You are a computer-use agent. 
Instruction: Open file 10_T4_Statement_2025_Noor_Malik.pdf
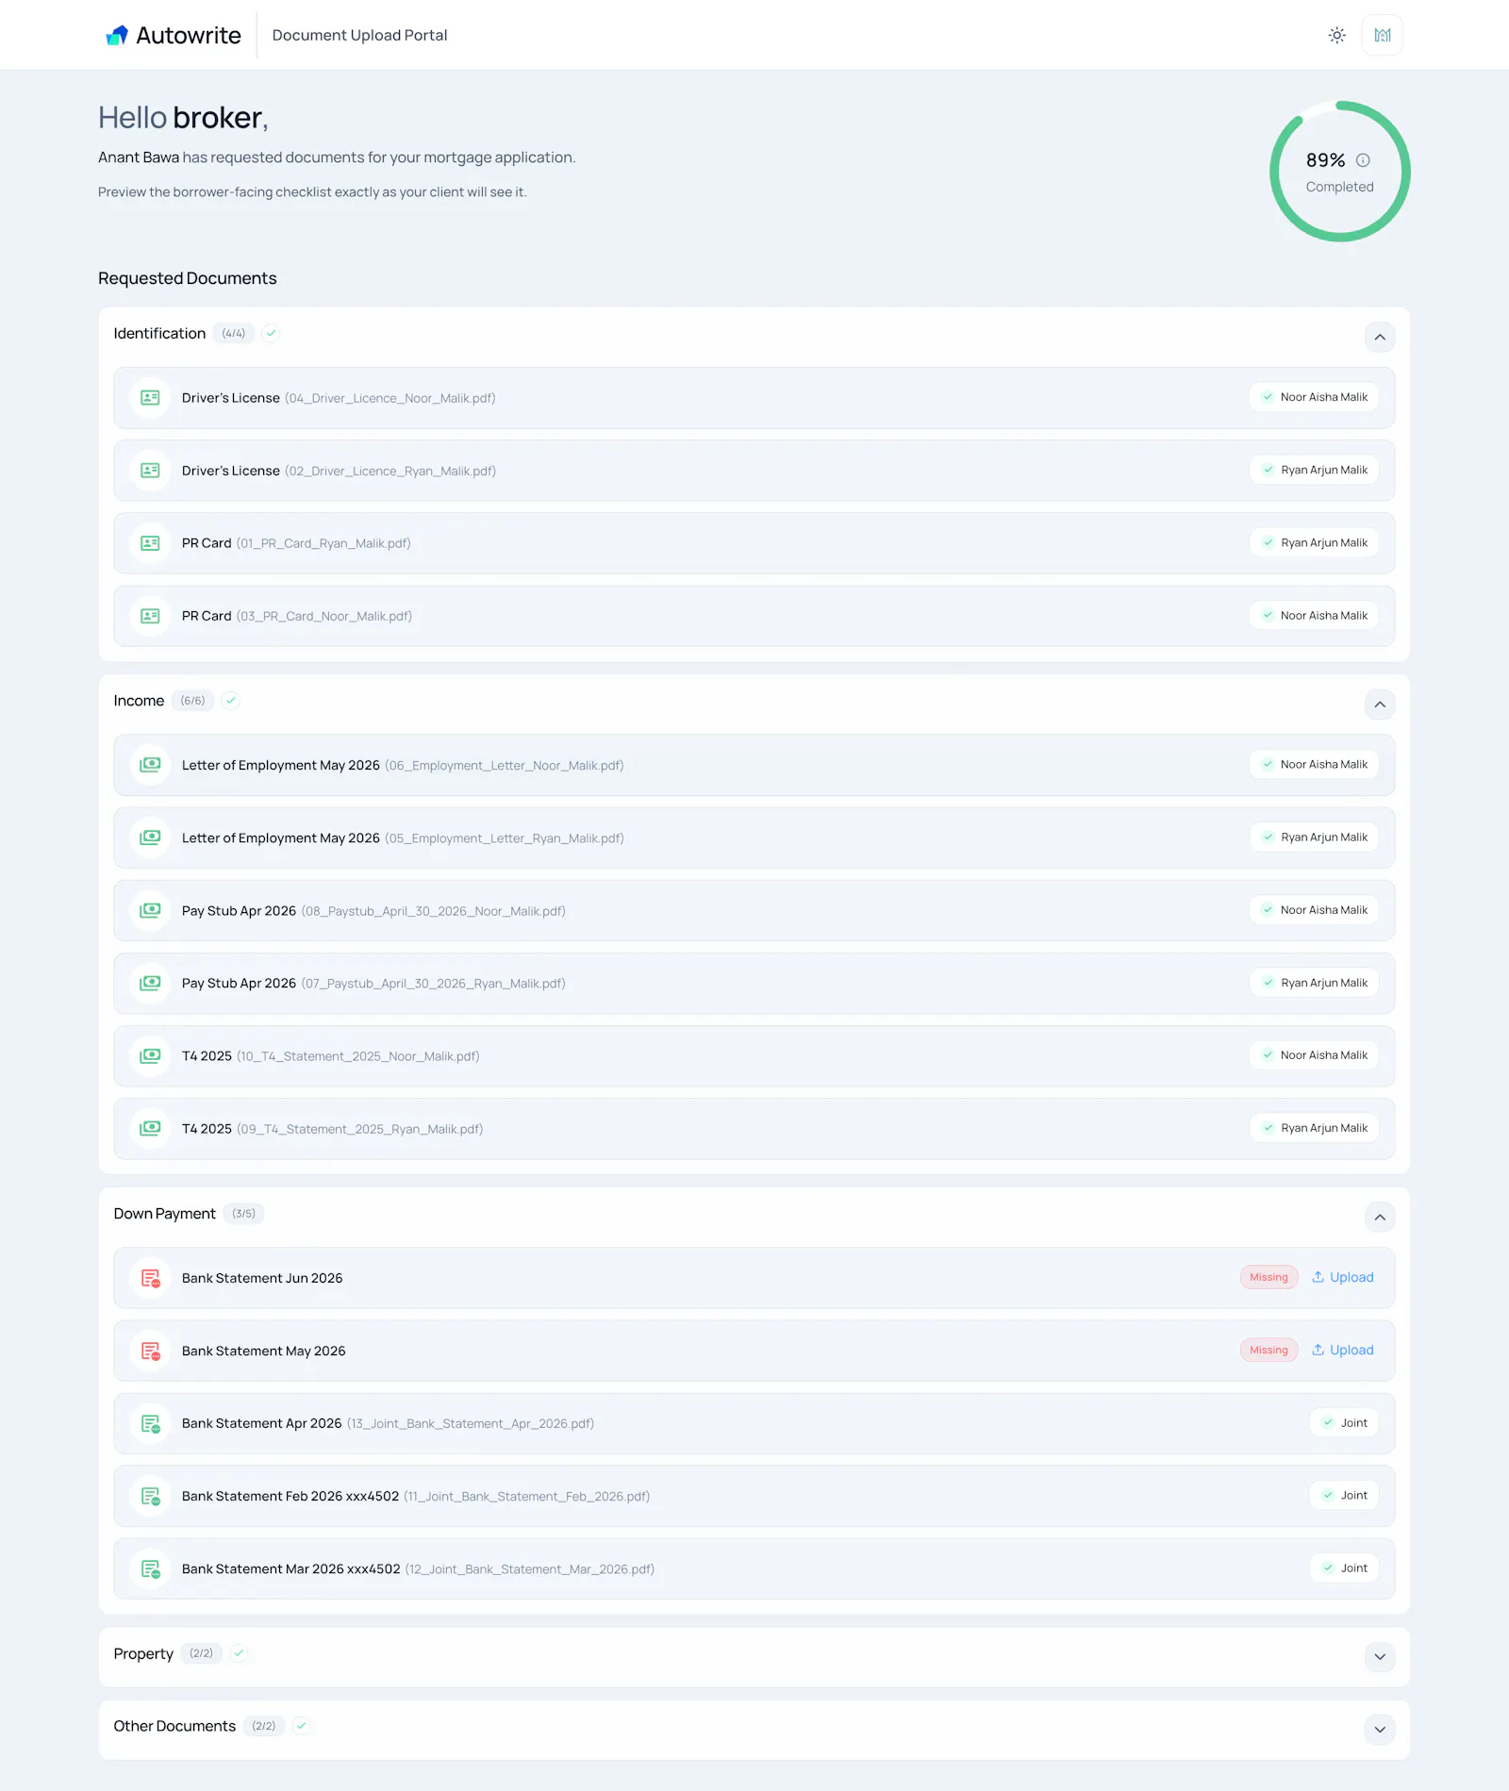358,1056
